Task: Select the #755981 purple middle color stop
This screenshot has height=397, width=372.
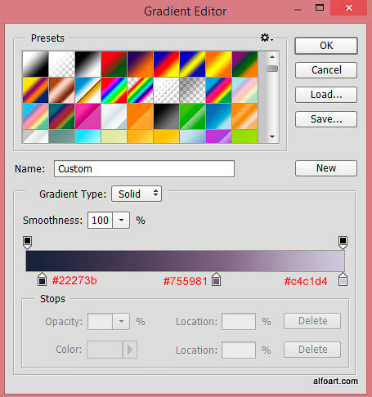Action: pyautogui.click(x=217, y=279)
